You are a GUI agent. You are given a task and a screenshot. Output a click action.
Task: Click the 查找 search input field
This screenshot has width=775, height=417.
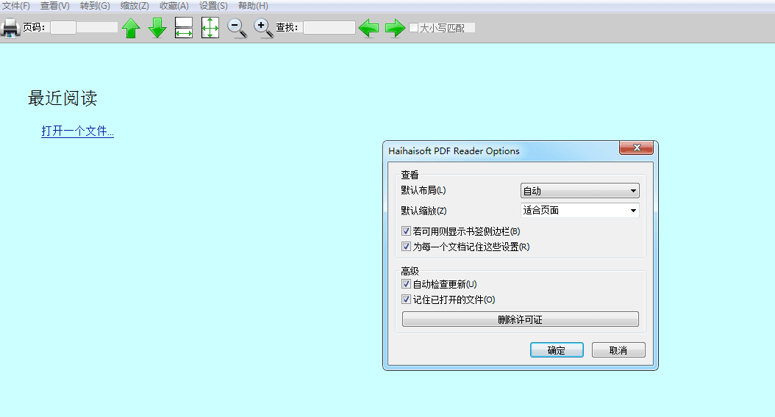click(x=329, y=28)
